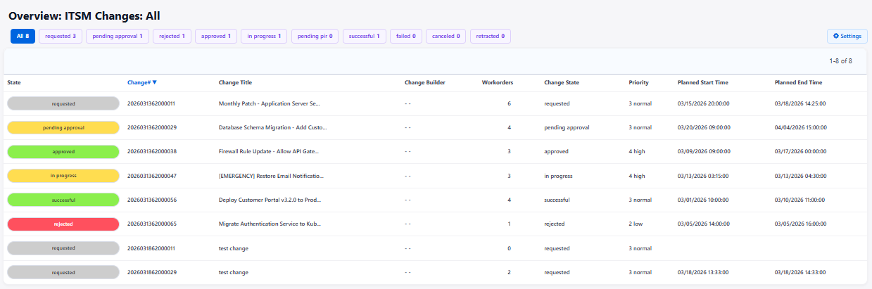Click the Planned Start Time column header

click(702, 82)
